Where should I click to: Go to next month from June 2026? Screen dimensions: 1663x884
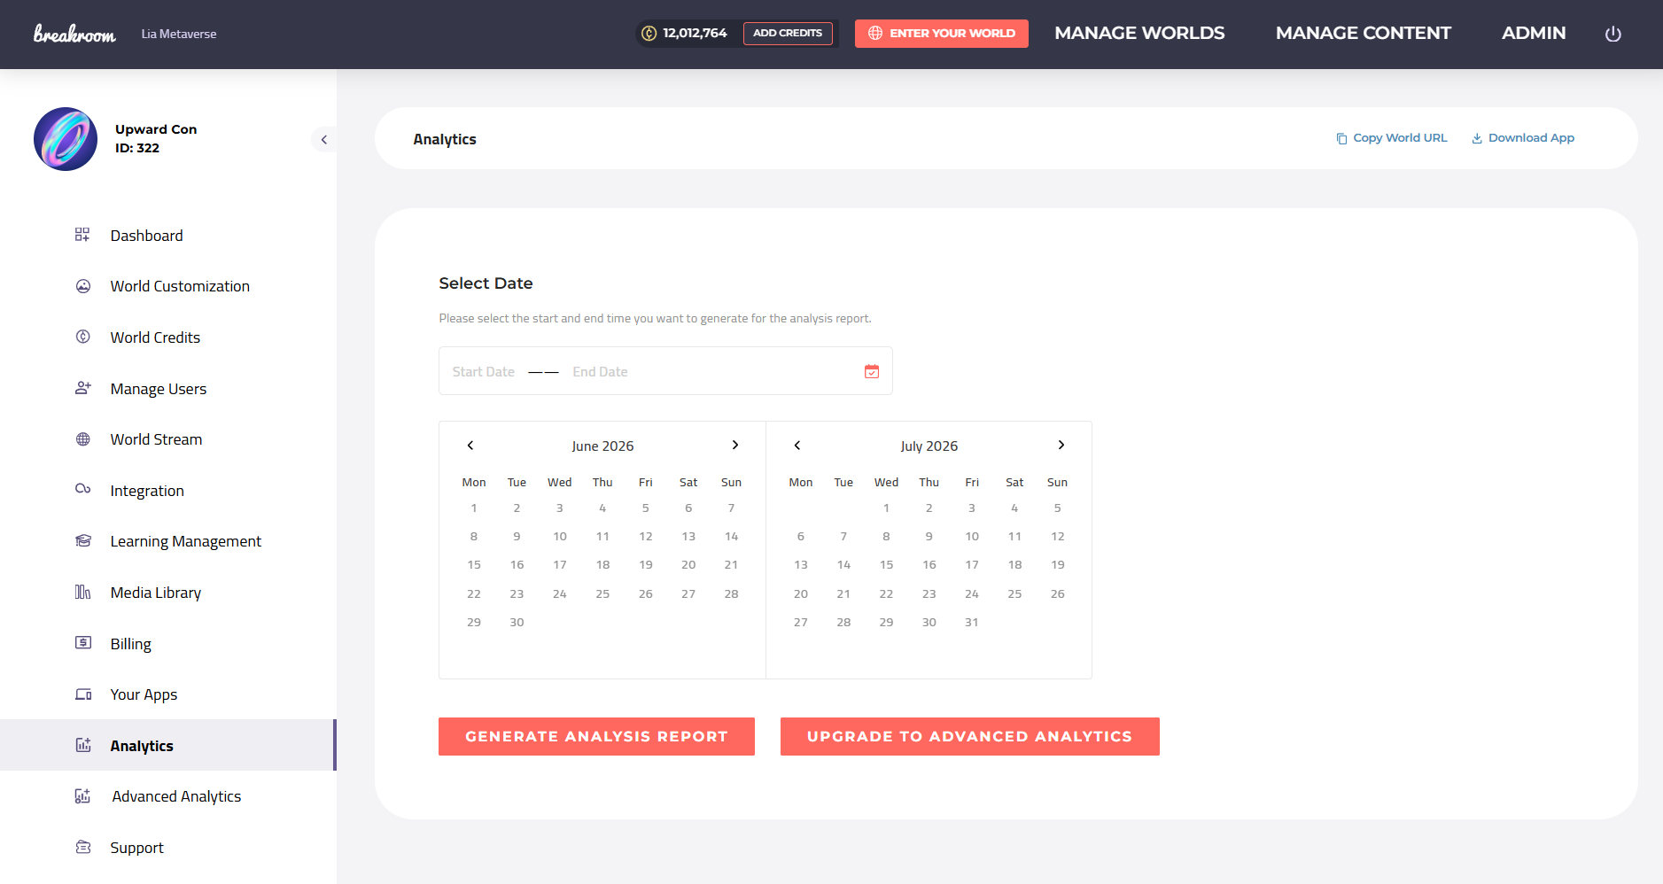(734, 446)
